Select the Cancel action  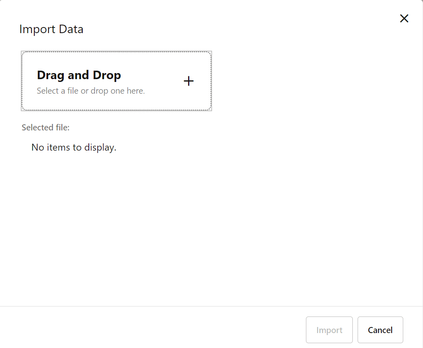tap(380, 330)
